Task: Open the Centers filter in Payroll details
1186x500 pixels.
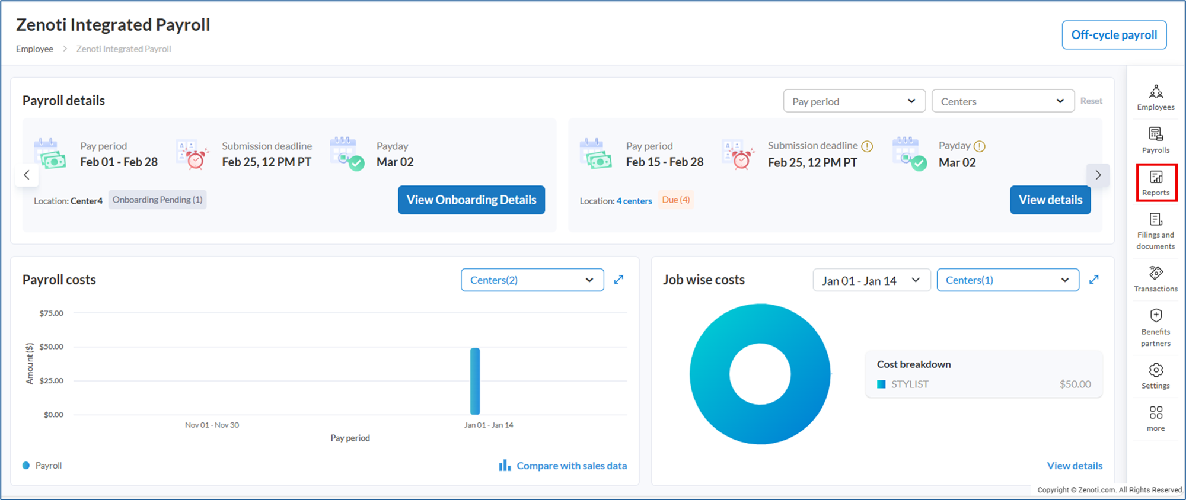Action: tap(1002, 101)
